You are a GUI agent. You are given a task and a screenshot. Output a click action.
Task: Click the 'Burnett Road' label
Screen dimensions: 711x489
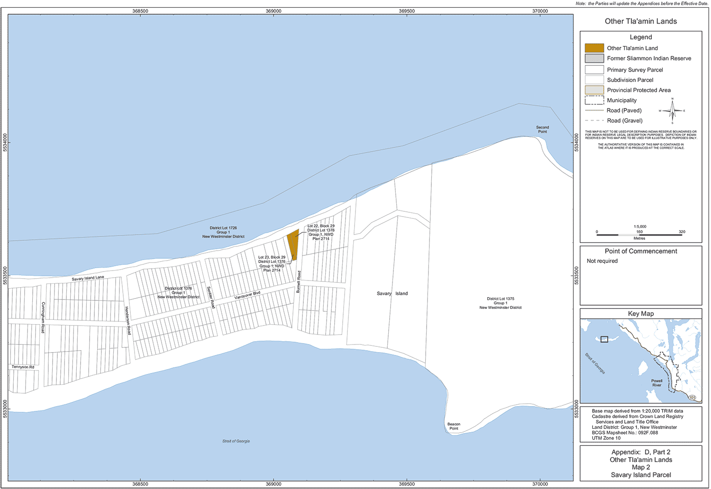299,282
